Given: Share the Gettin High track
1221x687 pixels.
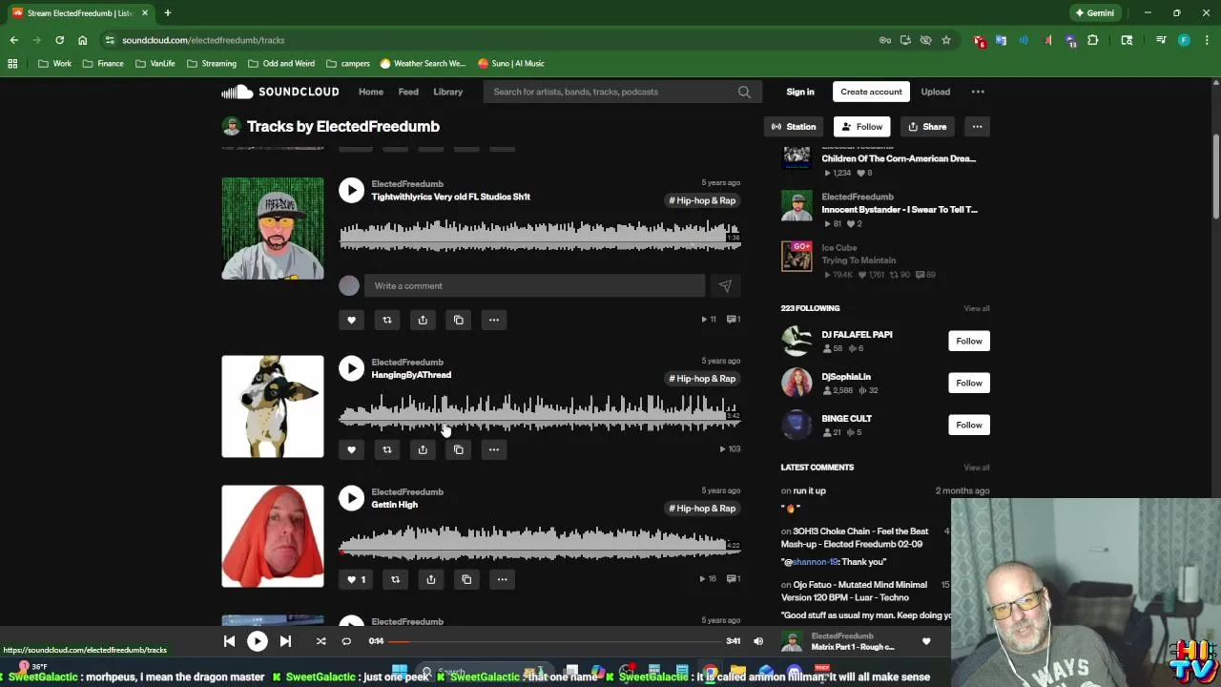Looking at the screenshot, I should point(431,579).
